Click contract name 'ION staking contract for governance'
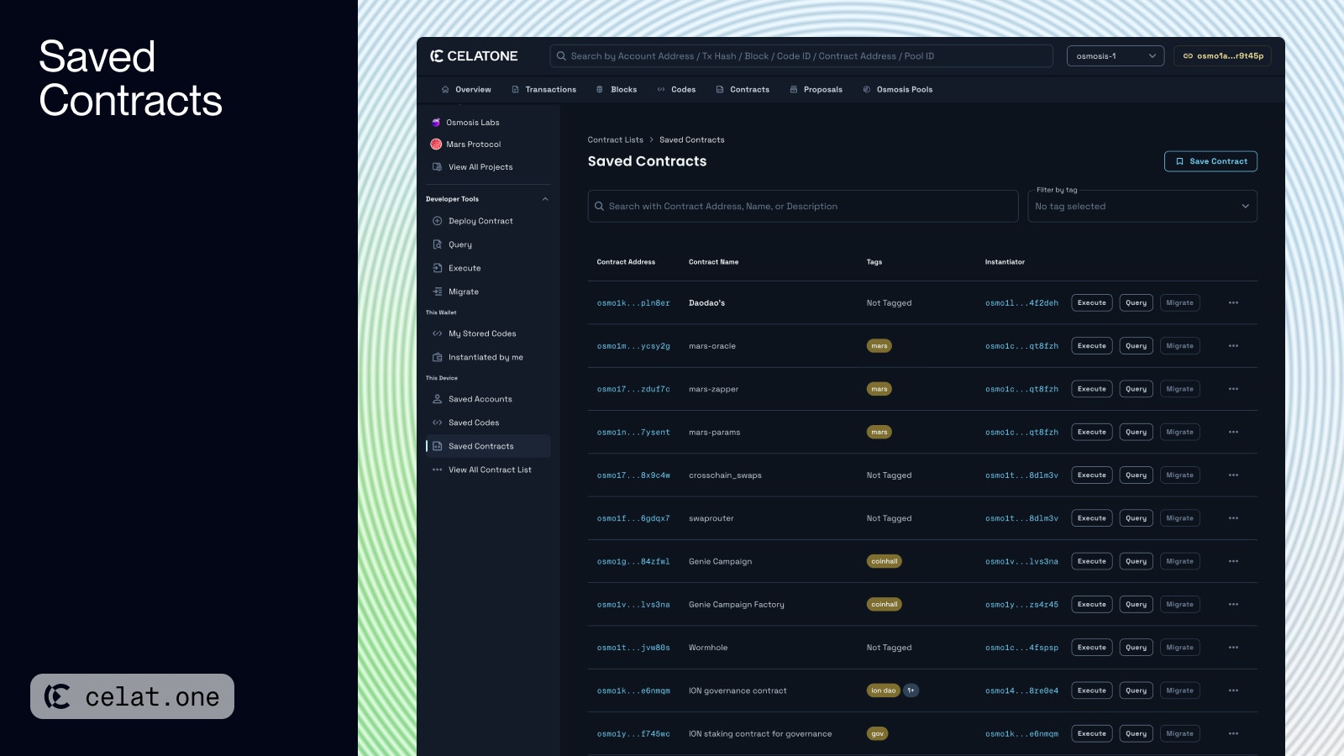Screen dimensions: 1344x756 pos(760,733)
